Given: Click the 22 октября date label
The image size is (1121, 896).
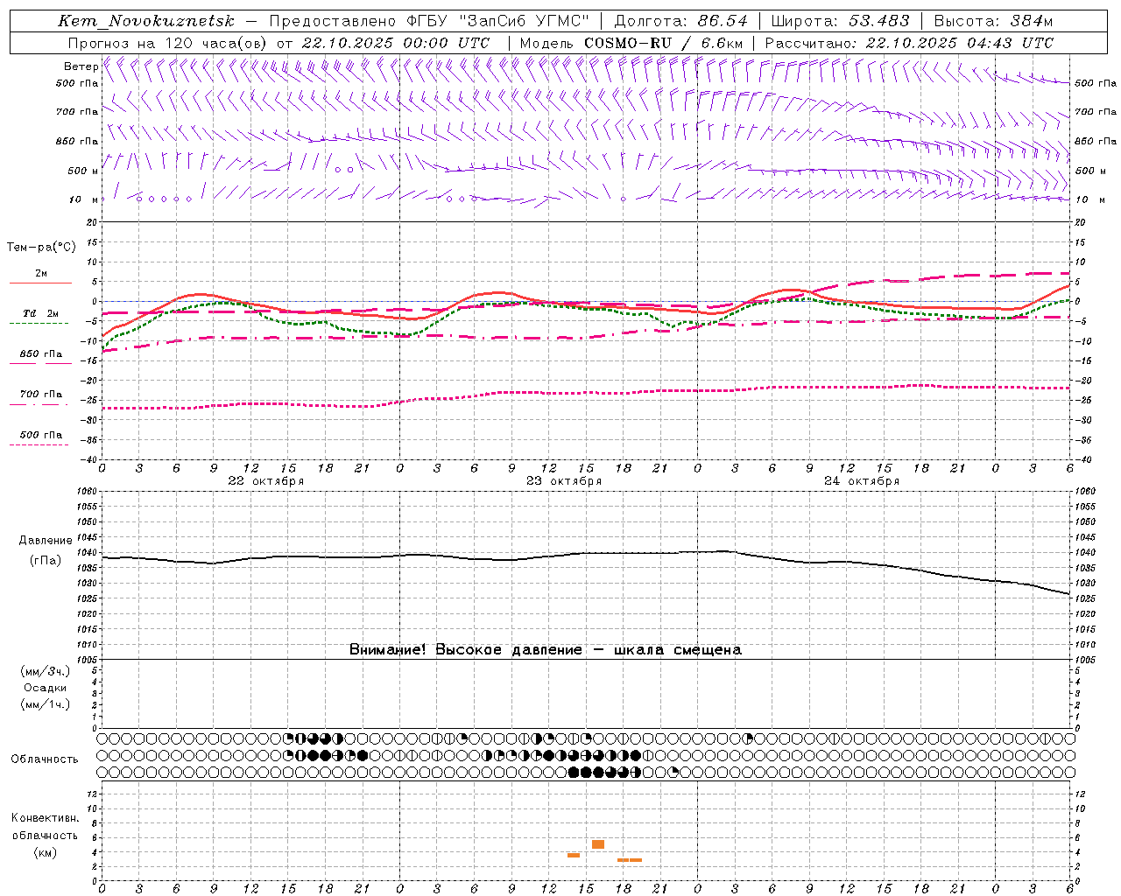Looking at the screenshot, I should click(266, 481).
